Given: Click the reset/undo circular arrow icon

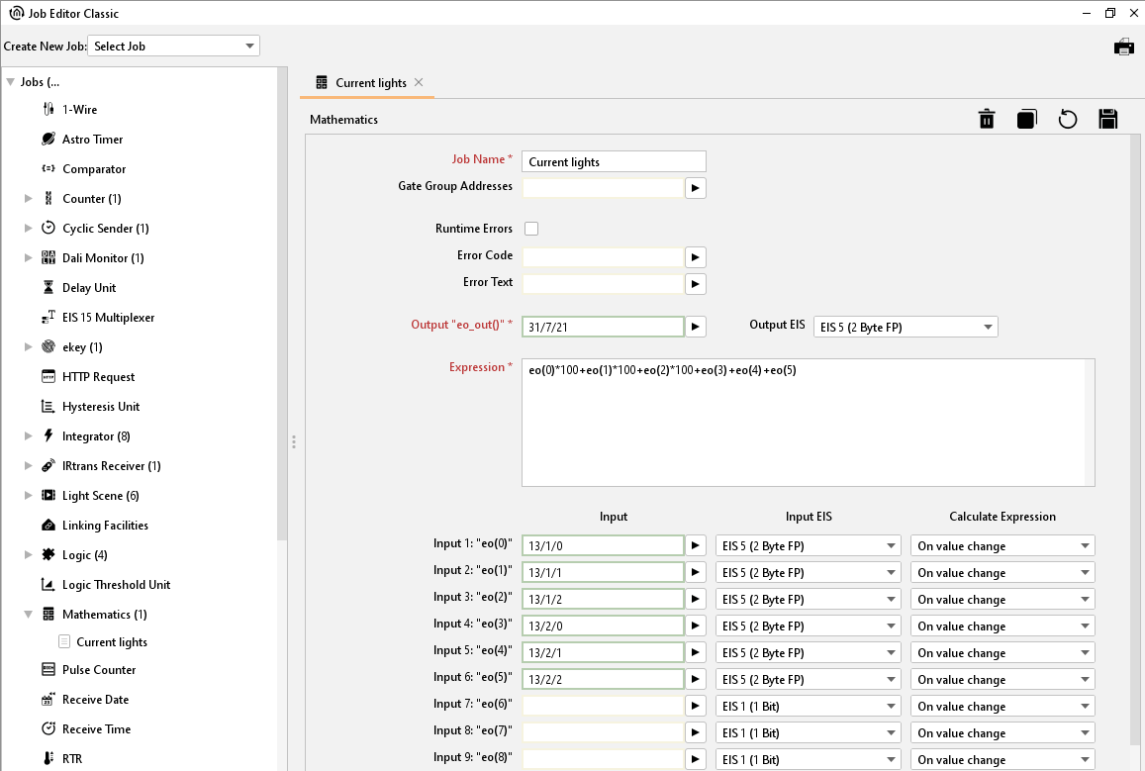Looking at the screenshot, I should [1067, 120].
